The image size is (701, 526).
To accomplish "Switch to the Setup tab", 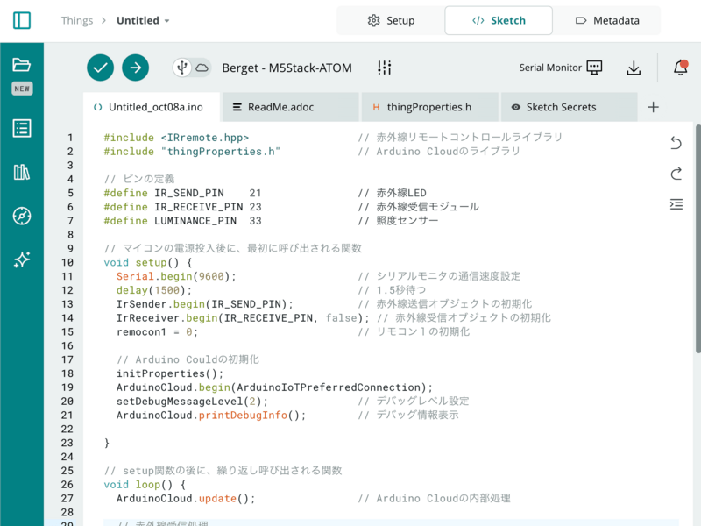I will [391, 20].
